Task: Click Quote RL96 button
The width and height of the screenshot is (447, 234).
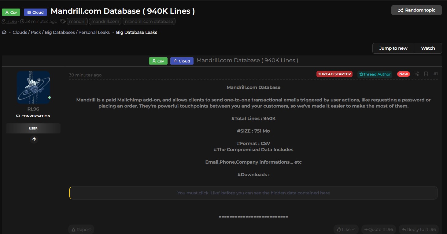Action: tap(379, 229)
